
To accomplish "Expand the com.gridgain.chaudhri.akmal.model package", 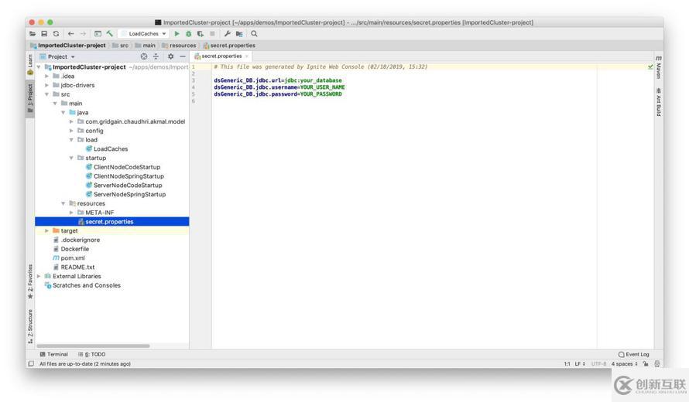I will coord(72,121).
